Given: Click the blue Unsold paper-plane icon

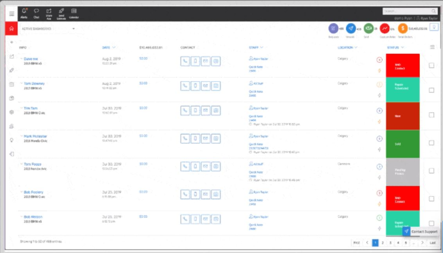Looking at the screenshot, I should 351,28.
